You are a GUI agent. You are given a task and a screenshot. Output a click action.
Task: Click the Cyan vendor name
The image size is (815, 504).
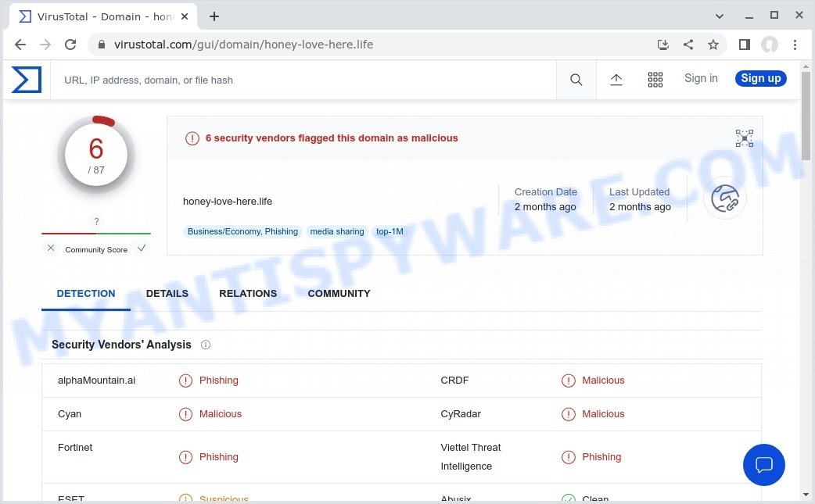pyautogui.click(x=70, y=414)
